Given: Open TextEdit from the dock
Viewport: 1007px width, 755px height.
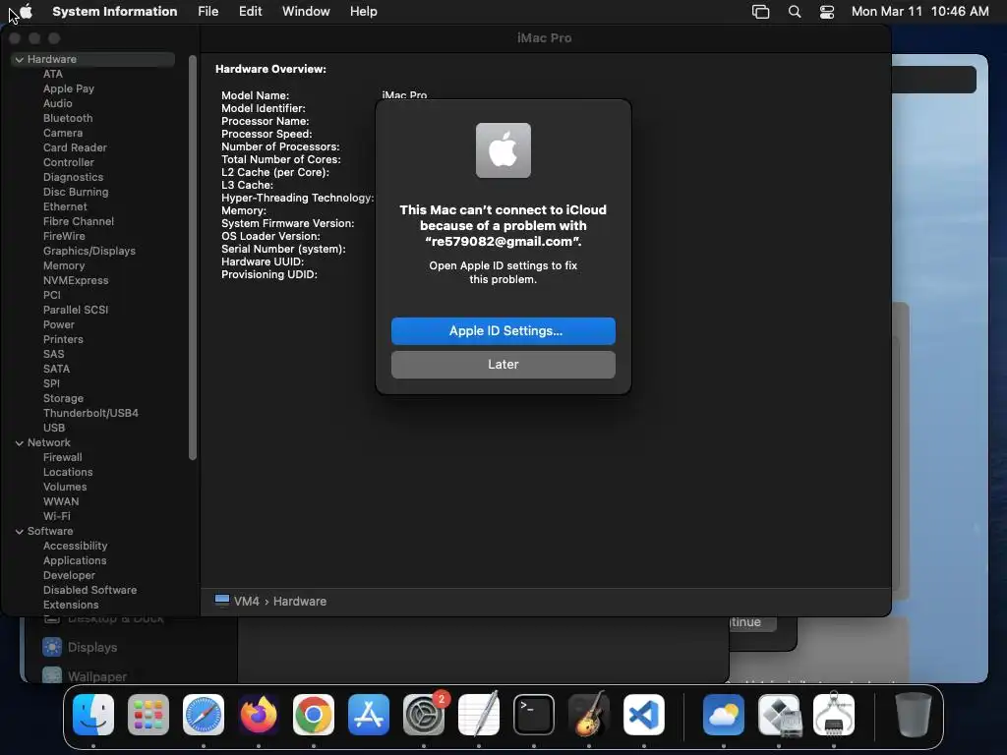Looking at the screenshot, I should coord(479,715).
